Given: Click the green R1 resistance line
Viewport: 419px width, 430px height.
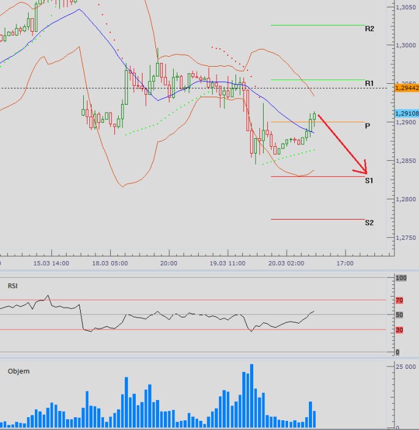Looking at the screenshot, I should point(318,80).
